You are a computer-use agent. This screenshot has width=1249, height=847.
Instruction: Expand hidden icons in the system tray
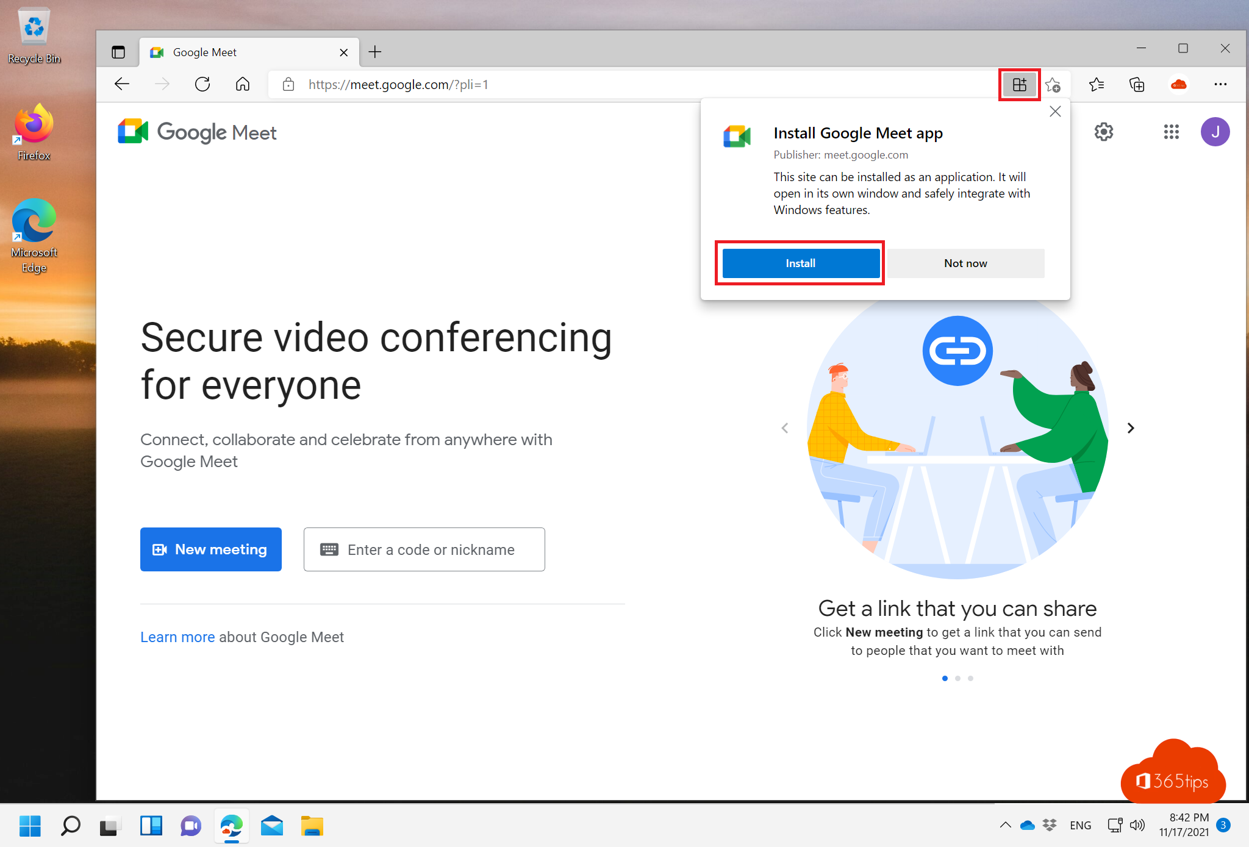1006,825
